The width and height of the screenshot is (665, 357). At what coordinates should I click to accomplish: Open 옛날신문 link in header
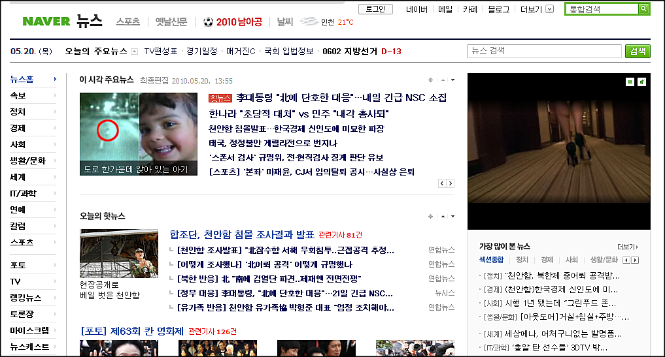pos(171,22)
